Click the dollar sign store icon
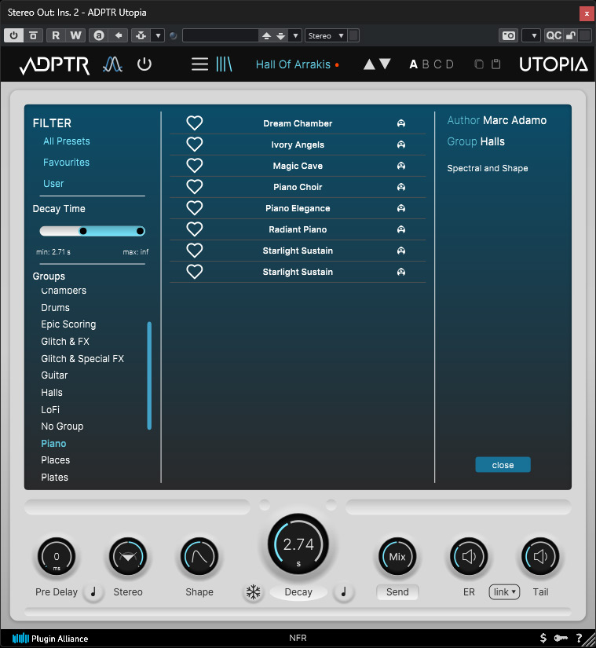This screenshot has height=648, width=596. tap(543, 638)
